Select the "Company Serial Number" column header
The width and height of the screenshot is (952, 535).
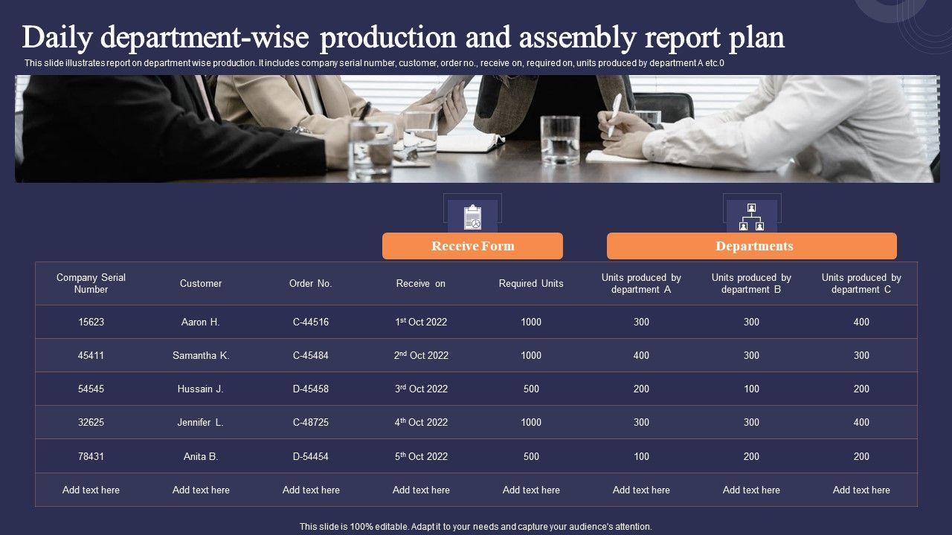(91, 283)
